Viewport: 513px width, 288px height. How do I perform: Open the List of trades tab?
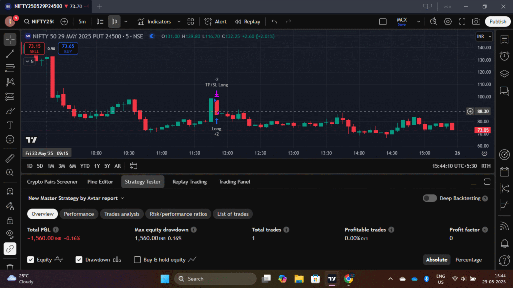233,214
